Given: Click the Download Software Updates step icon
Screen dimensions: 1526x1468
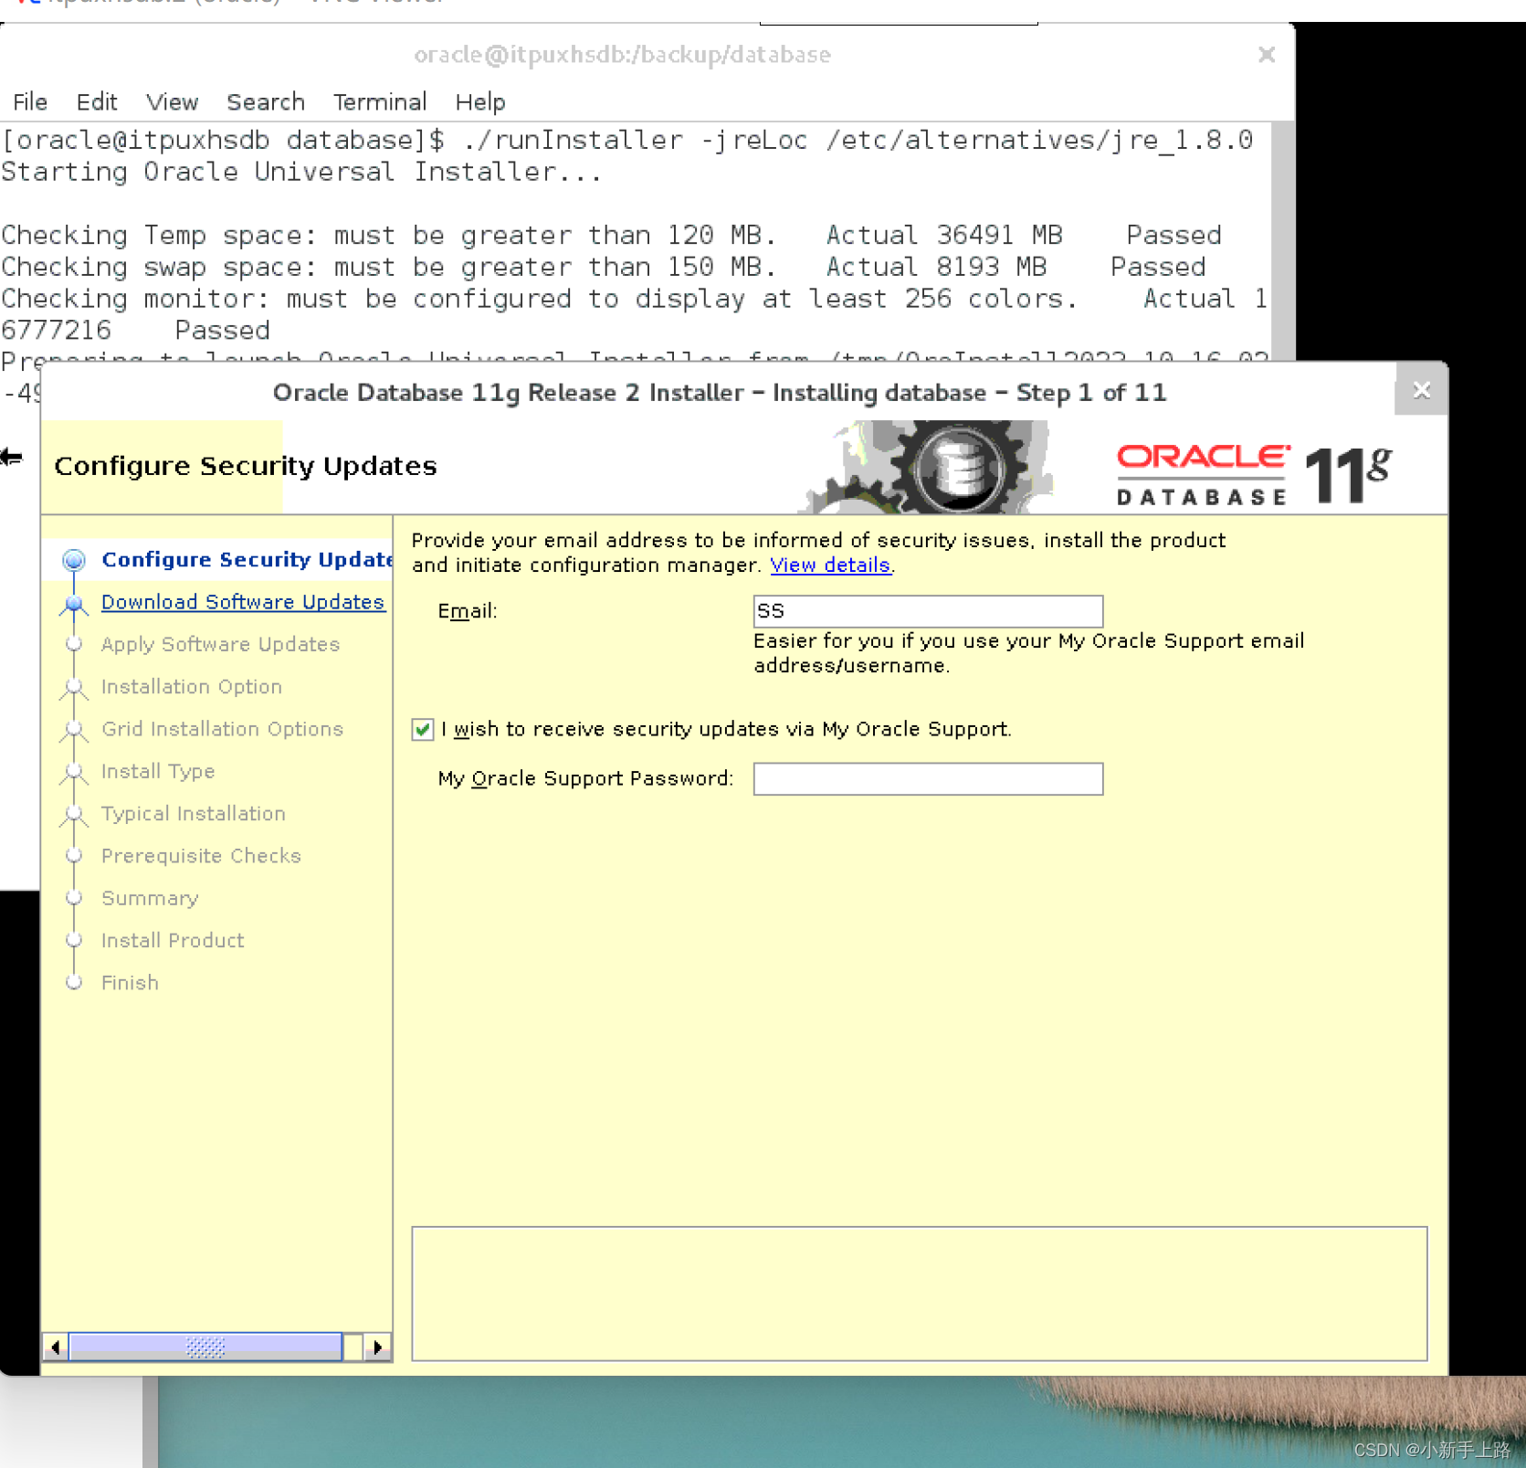Looking at the screenshot, I should coord(74,603).
